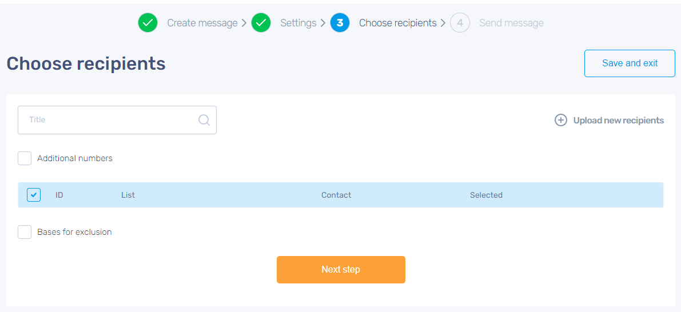Screen dimensions: 681x312
Task: Open the Choose recipients step label
Action: (x=397, y=23)
